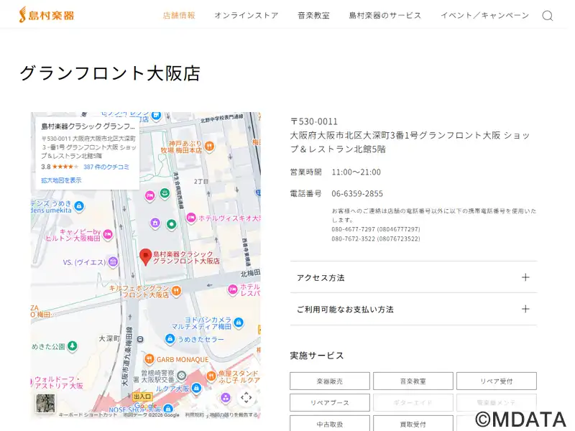Open the イベント／キャンペーン menu
Image resolution: width=575 pixels, height=431 pixels.
click(484, 16)
